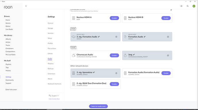Open bookmarks from the top bar
198x110 pixels.
[x=181, y=6]
